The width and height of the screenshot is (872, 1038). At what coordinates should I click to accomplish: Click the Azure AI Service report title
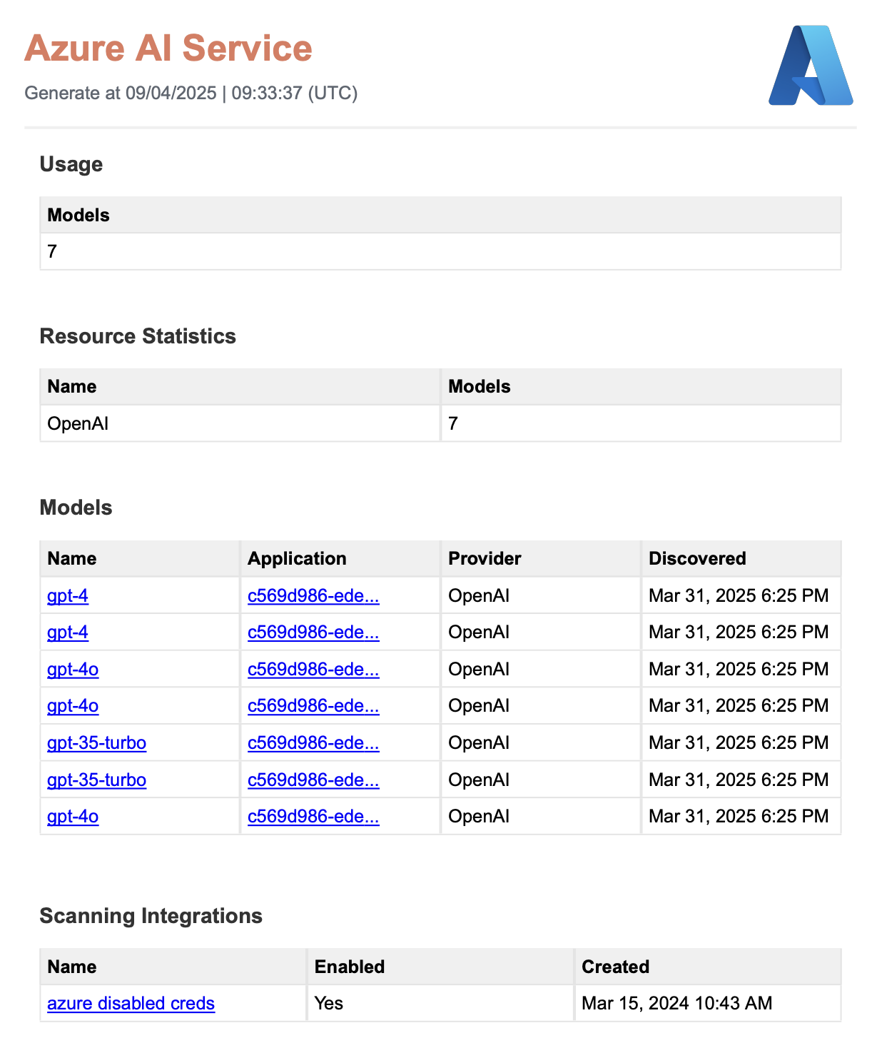(x=168, y=49)
